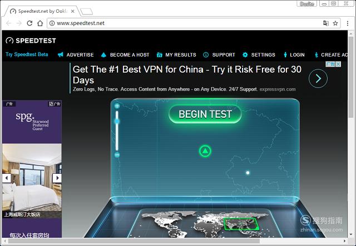Open the ADVERTISE menu item
The image size is (356, 246).
point(80,55)
